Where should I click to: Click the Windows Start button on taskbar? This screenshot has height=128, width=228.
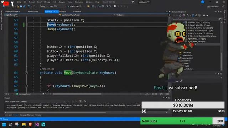(x=4, y=124)
